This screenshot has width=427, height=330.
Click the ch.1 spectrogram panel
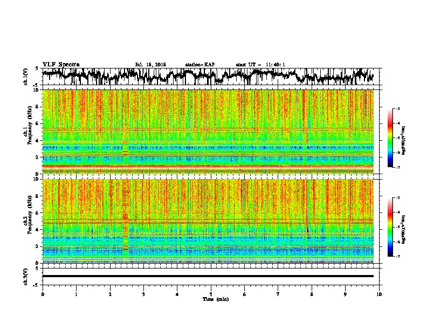208,132
